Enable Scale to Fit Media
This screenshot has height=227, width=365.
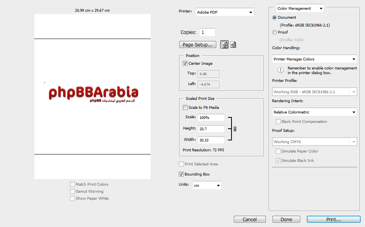[185, 107]
